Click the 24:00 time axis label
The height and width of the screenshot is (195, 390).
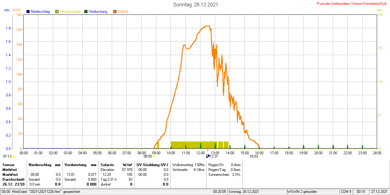coord(377,153)
